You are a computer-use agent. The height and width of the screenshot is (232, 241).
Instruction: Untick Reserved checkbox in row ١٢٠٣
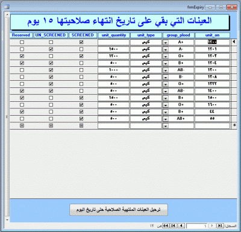pos(22,56)
